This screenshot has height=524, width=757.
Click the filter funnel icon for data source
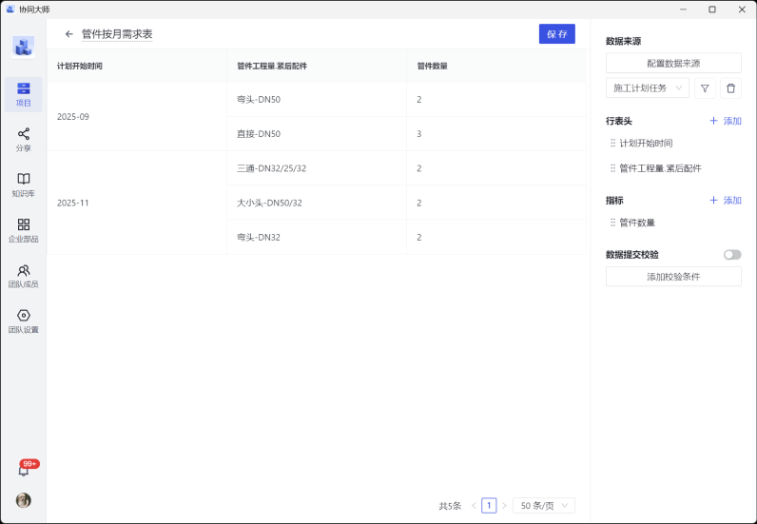(x=705, y=88)
